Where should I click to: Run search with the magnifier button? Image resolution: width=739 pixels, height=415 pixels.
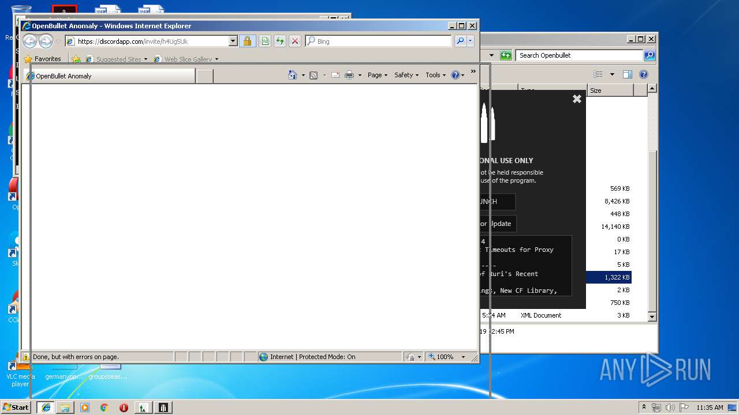(460, 41)
